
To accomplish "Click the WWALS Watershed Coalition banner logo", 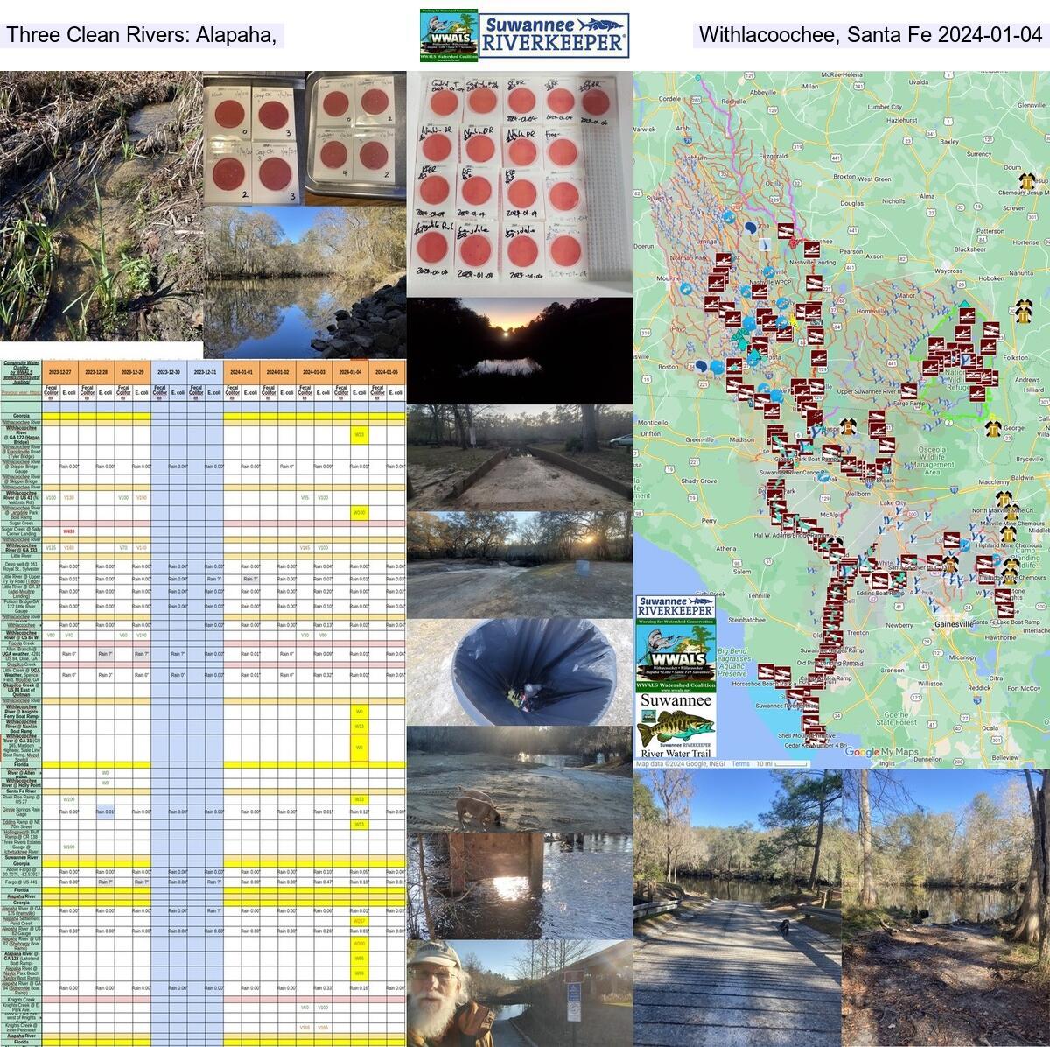I will click(449, 37).
